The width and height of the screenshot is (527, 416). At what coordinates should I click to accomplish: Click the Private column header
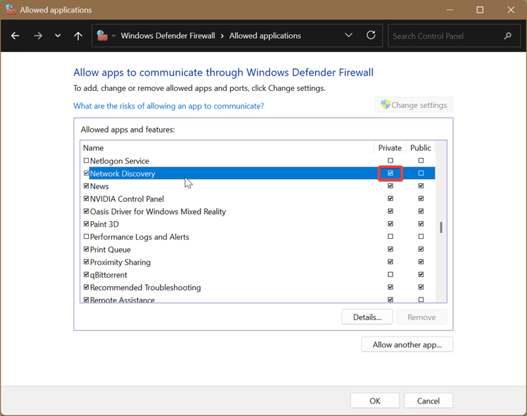(x=390, y=147)
